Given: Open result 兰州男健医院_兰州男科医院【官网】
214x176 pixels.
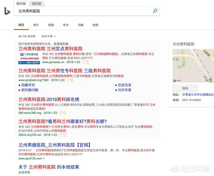Looking at the screenshot, I should [55, 145].
